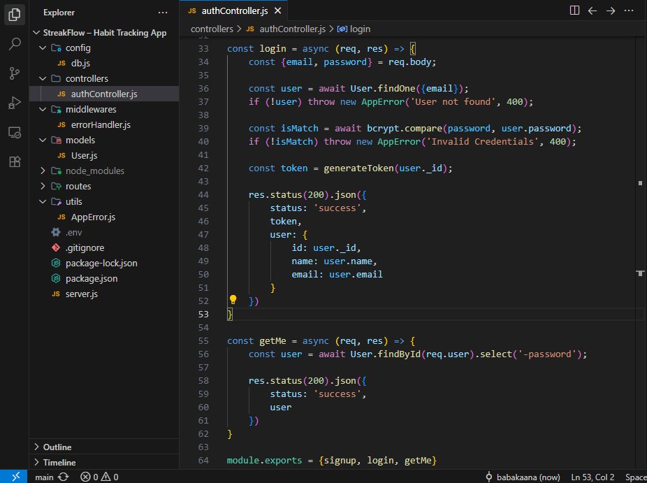This screenshot has height=483, width=647.
Task: Expand the Timeline section
Action: point(104,462)
